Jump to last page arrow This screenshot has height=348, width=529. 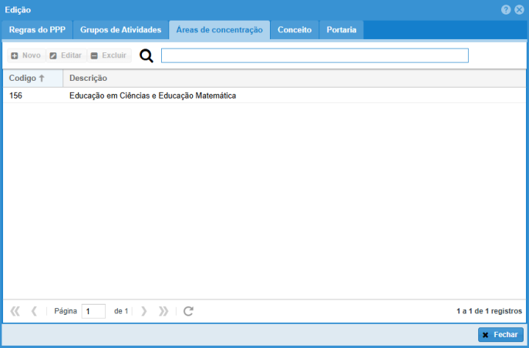point(163,311)
